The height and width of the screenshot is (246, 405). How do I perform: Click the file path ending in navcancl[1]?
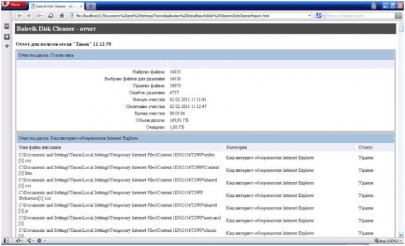coord(120,221)
